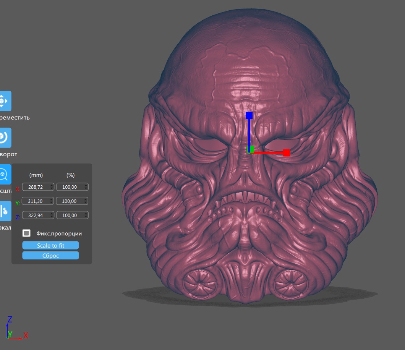The height and width of the screenshot is (350, 405).
Task: Click the Scale to fit button
Action: (50, 245)
